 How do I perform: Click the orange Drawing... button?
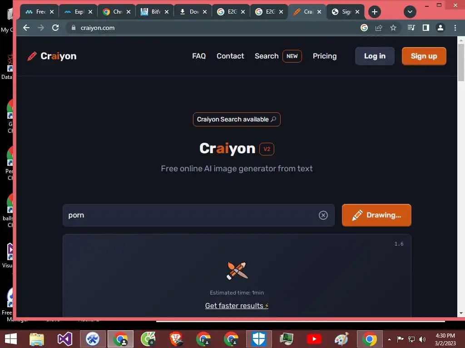(x=376, y=215)
